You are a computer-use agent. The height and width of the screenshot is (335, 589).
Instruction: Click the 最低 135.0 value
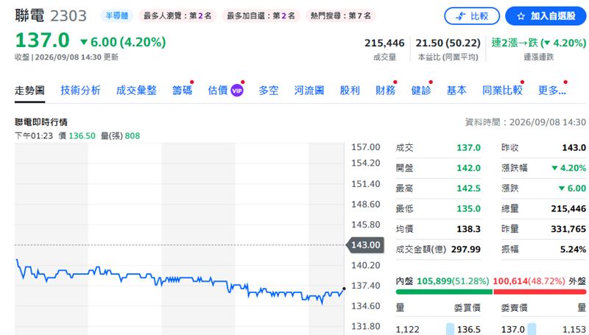468,208
